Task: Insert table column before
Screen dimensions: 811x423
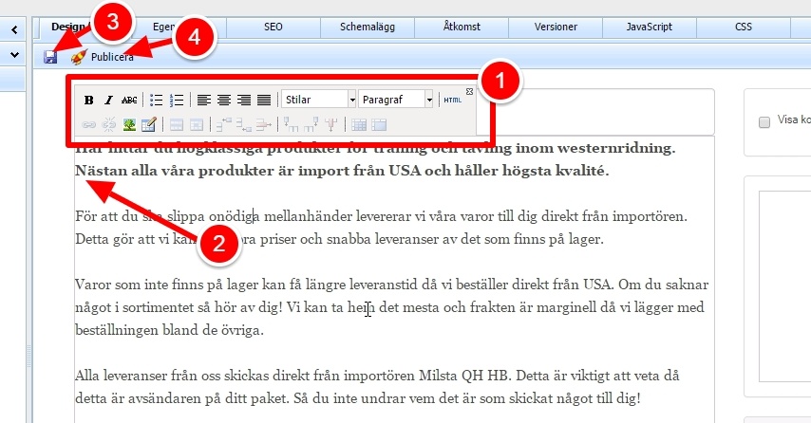Action: (292, 124)
